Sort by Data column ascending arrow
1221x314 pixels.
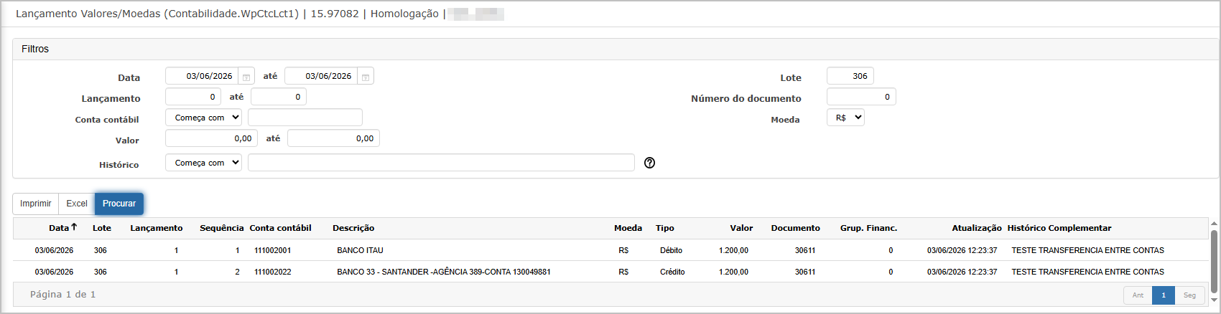[x=74, y=227]
